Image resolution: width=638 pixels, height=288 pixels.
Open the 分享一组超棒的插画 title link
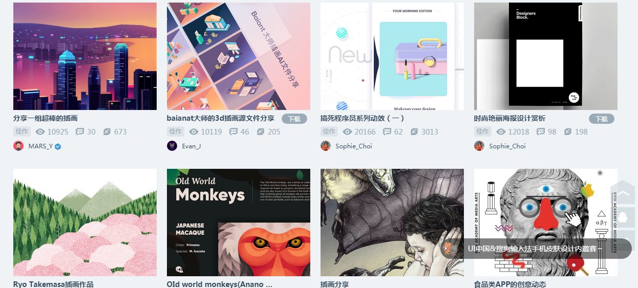pos(46,118)
